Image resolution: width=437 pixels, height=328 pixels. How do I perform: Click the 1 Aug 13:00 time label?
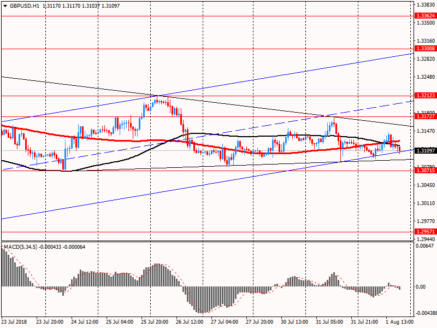(x=399, y=322)
